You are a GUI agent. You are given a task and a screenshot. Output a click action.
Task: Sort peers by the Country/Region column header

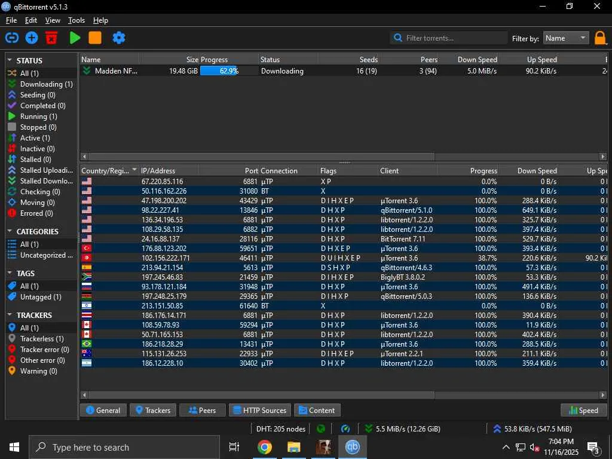click(x=109, y=170)
